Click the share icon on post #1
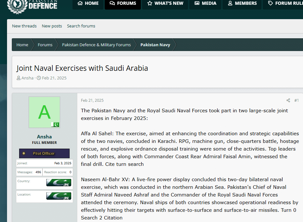The height and width of the screenshot is (222, 303). point(288,100)
